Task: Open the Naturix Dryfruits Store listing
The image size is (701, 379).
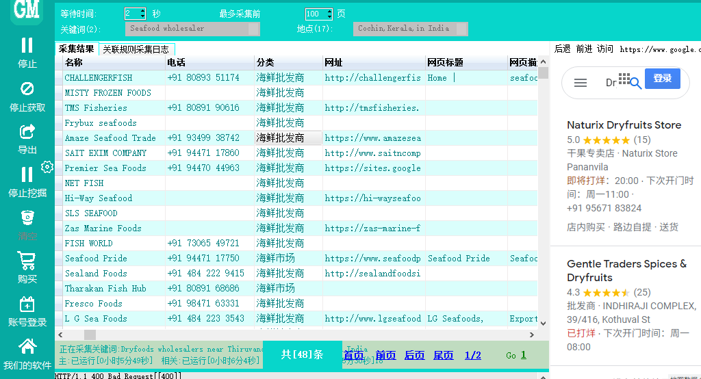Action: [624, 125]
